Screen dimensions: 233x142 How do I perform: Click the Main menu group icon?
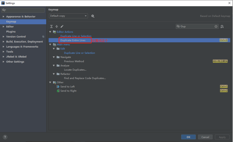[54, 45]
